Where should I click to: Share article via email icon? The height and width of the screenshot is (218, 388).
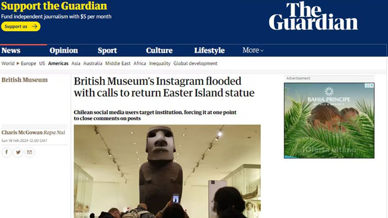point(29,152)
